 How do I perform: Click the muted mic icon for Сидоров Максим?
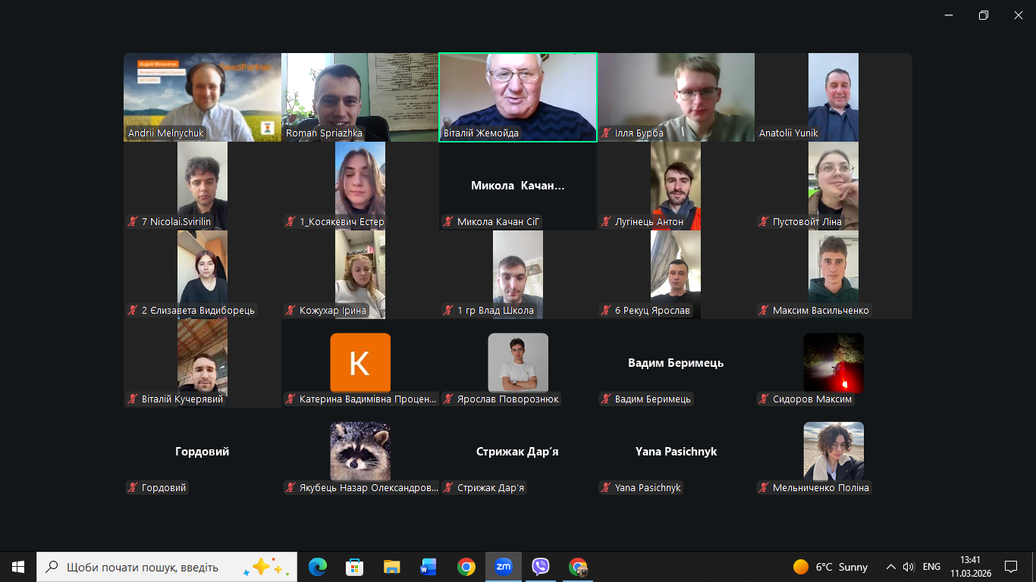(x=764, y=399)
